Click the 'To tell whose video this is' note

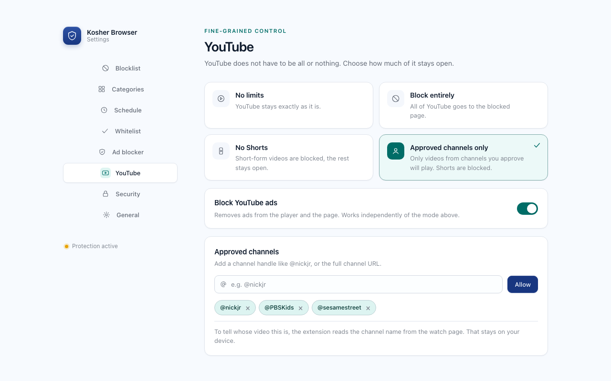(x=367, y=336)
